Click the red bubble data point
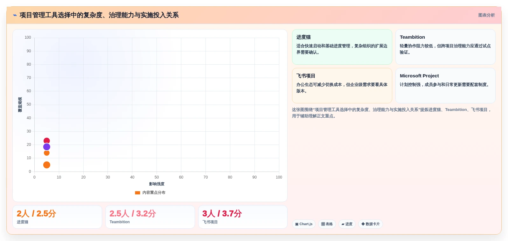508x241 pixels. pos(47,141)
